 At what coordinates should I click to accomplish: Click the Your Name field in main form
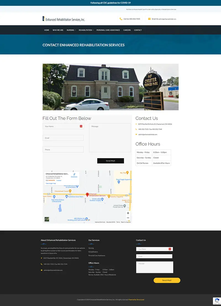[61, 126]
